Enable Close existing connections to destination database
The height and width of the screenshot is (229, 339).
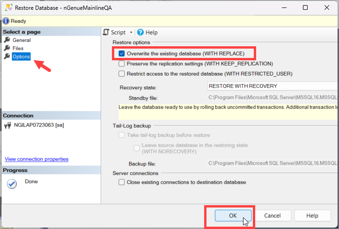tap(121, 182)
